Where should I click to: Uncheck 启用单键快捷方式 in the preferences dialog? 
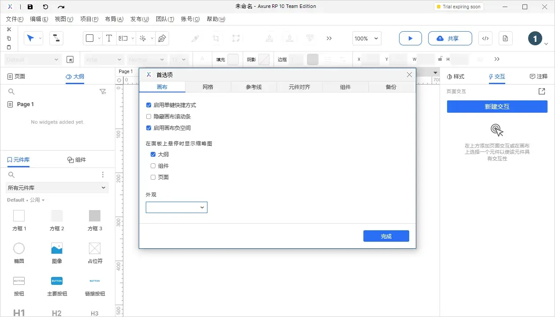148,105
